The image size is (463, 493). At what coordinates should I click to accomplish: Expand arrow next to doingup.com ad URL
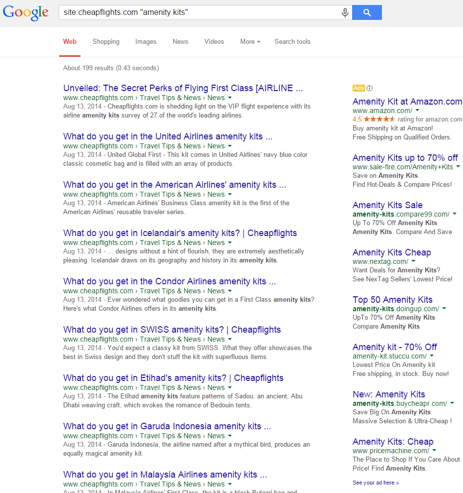pos(444,308)
